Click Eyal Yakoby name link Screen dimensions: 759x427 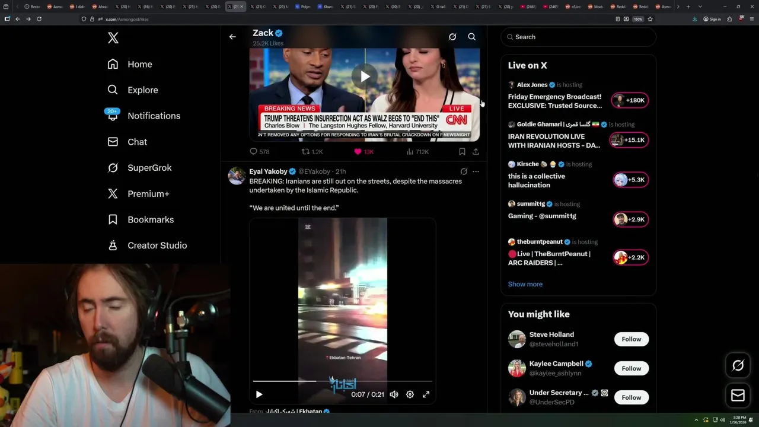pyautogui.click(x=268, y=171)
